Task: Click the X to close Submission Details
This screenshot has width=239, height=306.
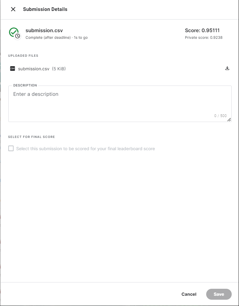Action: [13, 9]
